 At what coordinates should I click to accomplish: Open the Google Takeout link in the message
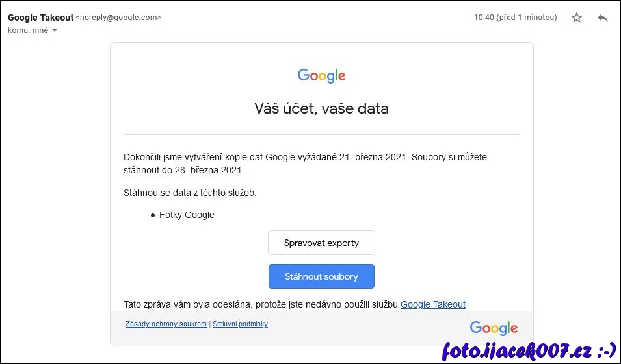[x=433, y=304]
